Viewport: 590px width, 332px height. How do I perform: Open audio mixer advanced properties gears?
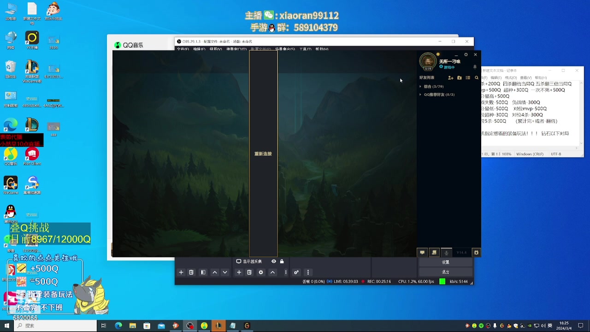[x=296, y=273]
